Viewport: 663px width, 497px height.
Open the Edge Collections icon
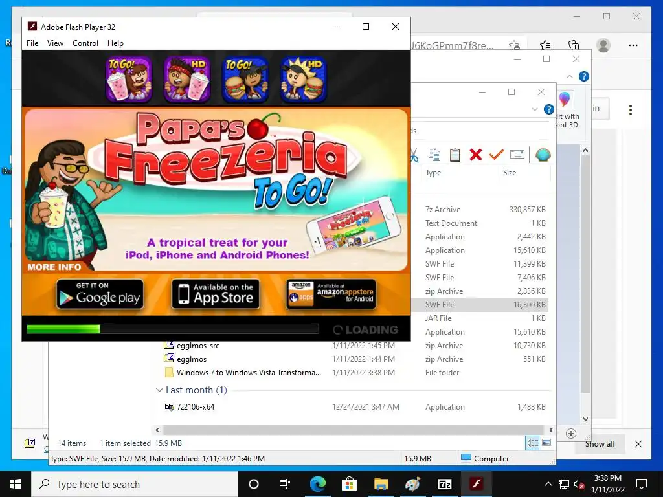(574, 45)
